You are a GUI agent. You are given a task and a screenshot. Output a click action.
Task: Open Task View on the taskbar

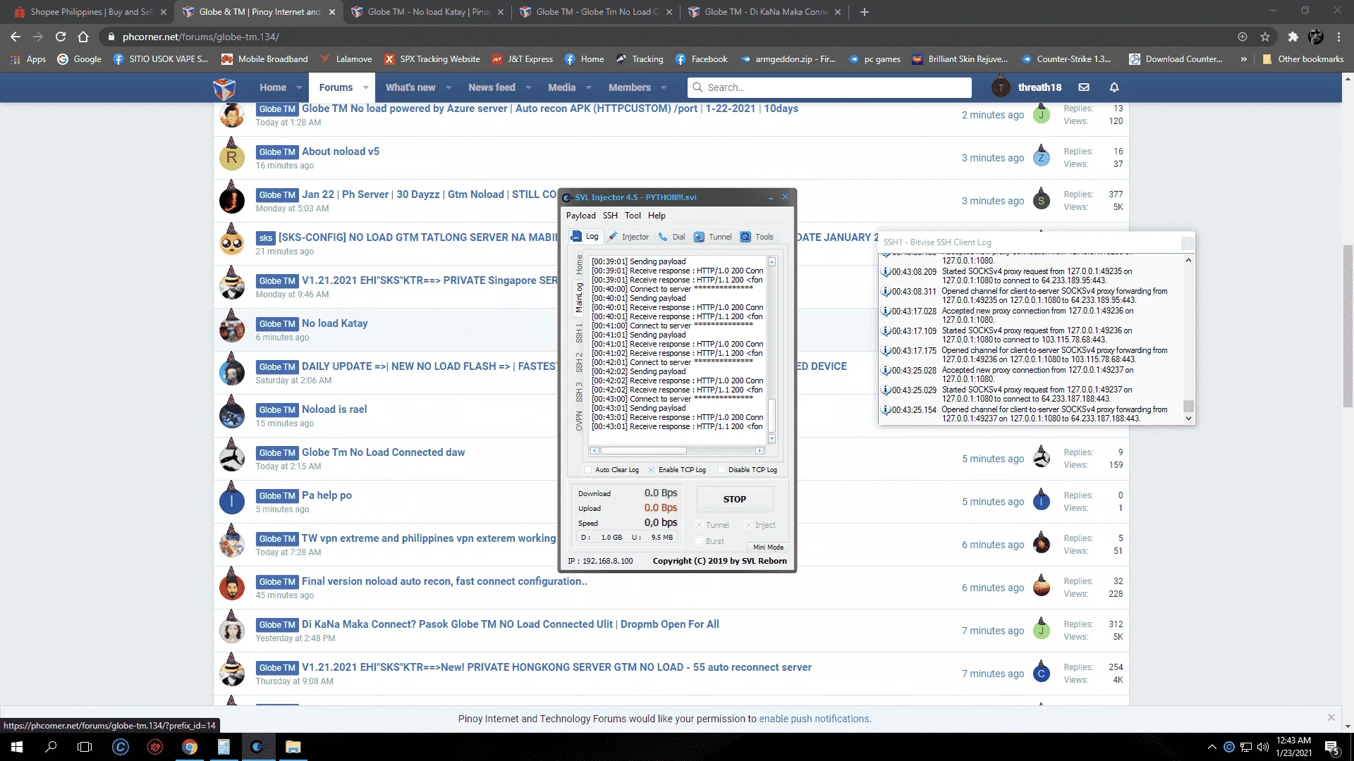coord(85,747)
